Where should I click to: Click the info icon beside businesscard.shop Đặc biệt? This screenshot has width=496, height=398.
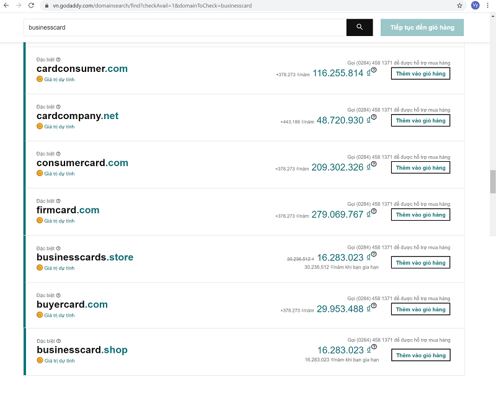tap(58, 341)
